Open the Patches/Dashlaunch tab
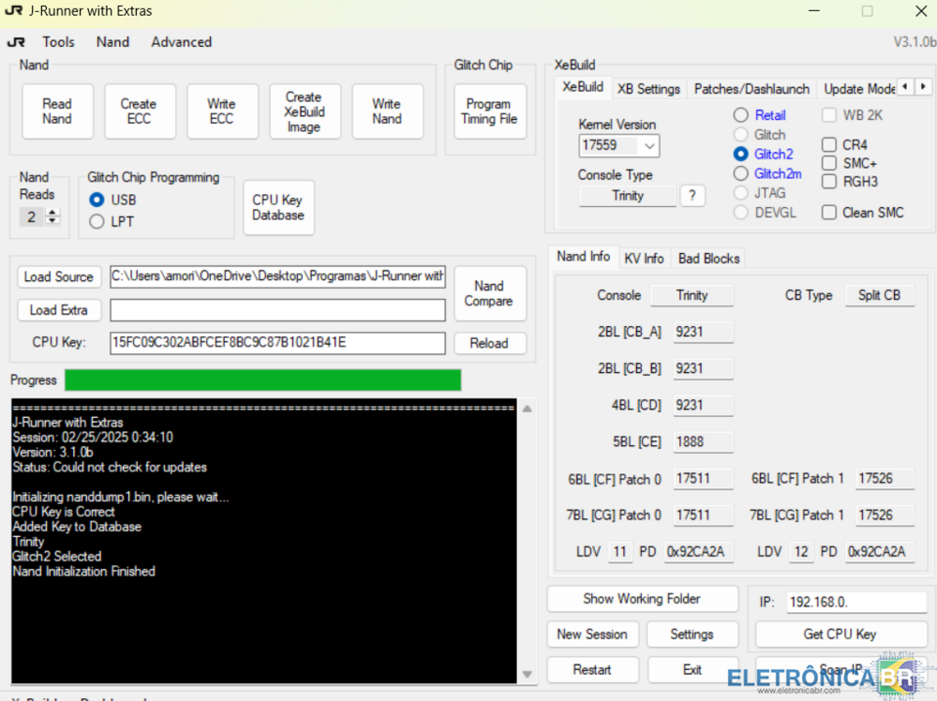 [x=751, y=89]
